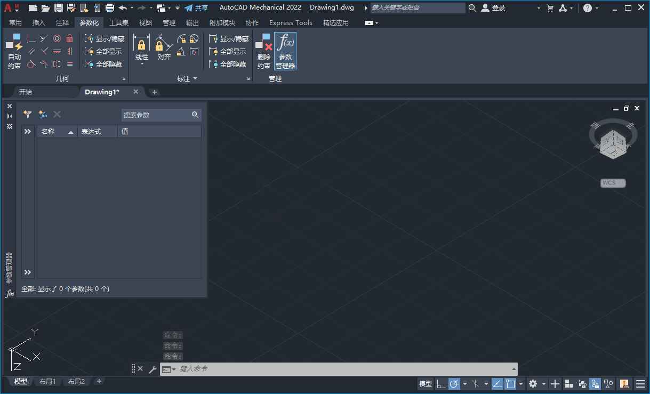Switch to the 布局1 layout tab

click(x=47, y=381)
